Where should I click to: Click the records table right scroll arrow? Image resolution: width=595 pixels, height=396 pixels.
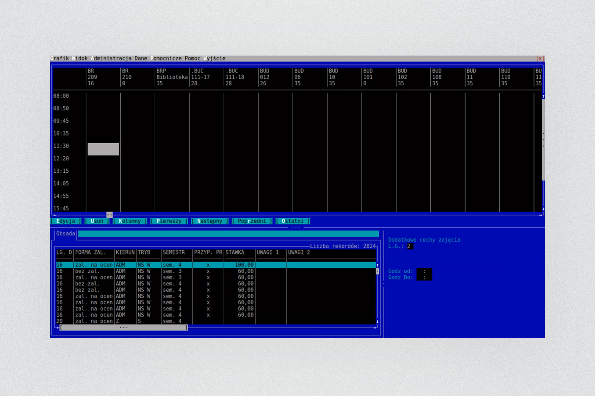375,327
